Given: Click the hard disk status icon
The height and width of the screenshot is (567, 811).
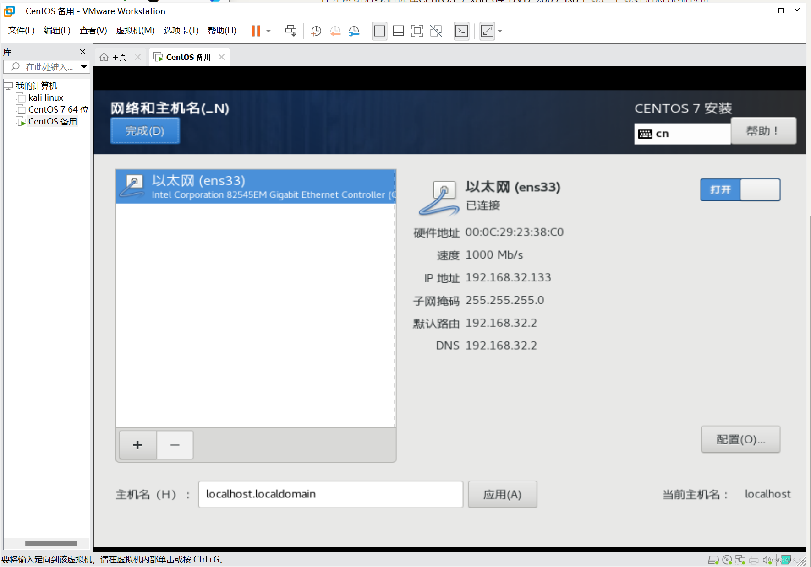Looking at the screenshot, I should [x=713, y=560].
